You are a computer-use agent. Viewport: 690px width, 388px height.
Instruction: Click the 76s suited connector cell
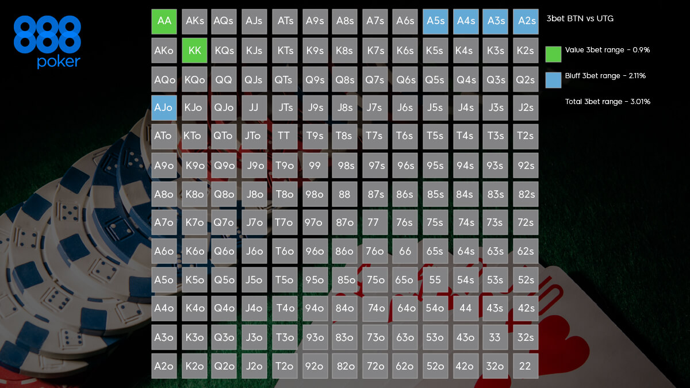405,222
